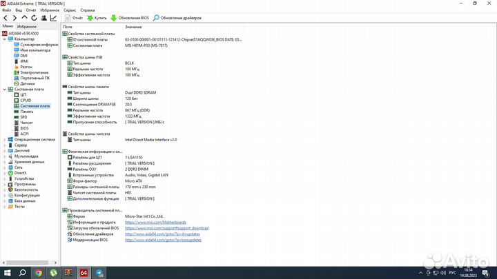
Task: Select the BIOS tree item
Action: pyautogui.click(x=21, y=128)
